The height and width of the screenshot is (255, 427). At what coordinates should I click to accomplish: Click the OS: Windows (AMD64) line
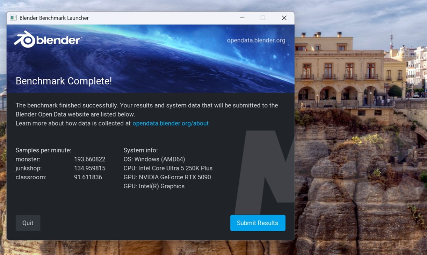(154, 159)
